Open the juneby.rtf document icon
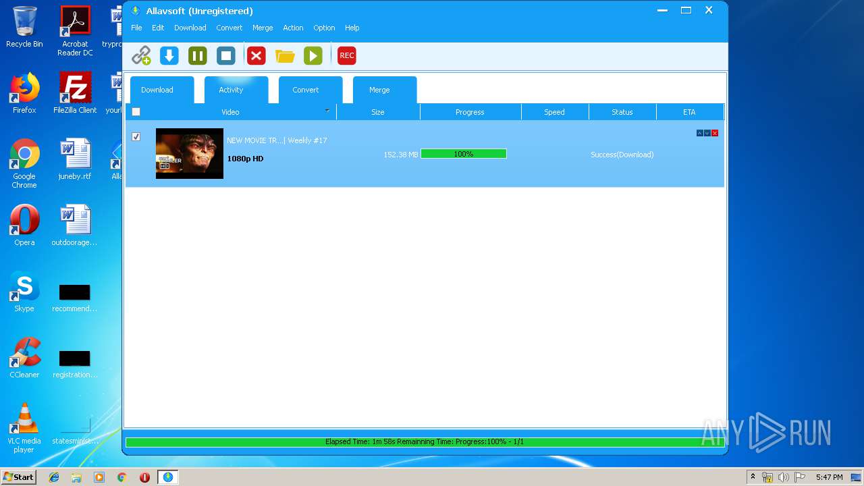This screenshot has height=486, width=864. [75, 159]
